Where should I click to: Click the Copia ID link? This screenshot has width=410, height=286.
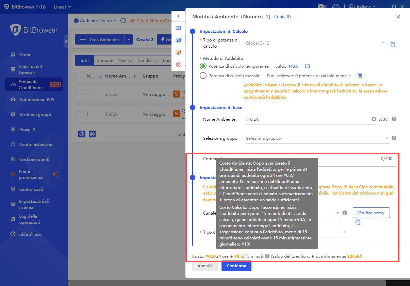[x=282, y=17]
